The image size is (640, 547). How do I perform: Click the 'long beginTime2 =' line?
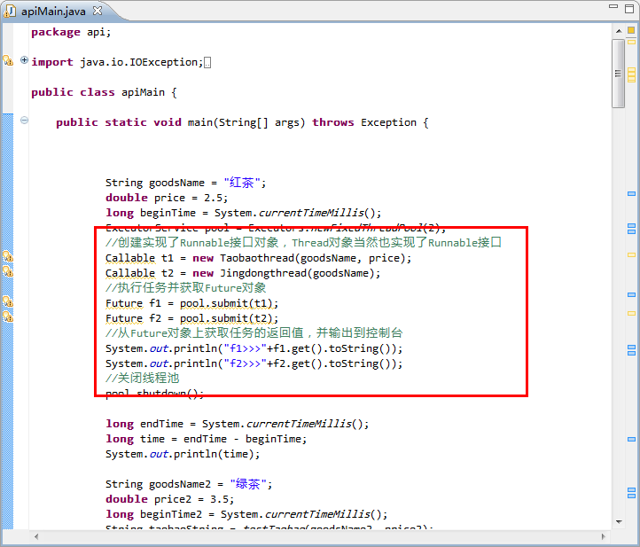tap(246, 515)
